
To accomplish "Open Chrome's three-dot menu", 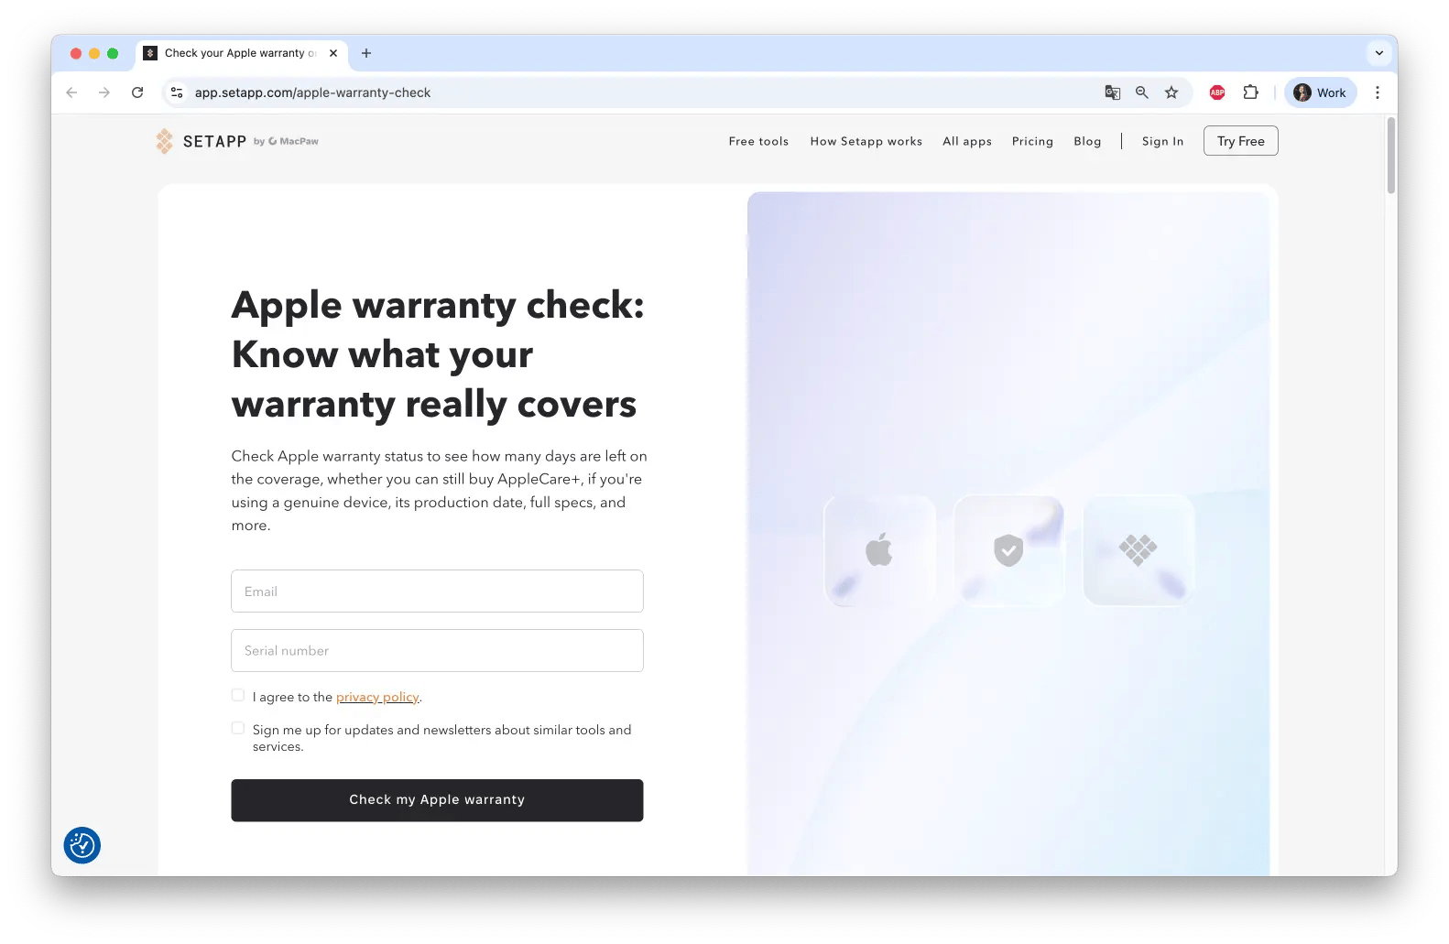I will pos(1377,92).
